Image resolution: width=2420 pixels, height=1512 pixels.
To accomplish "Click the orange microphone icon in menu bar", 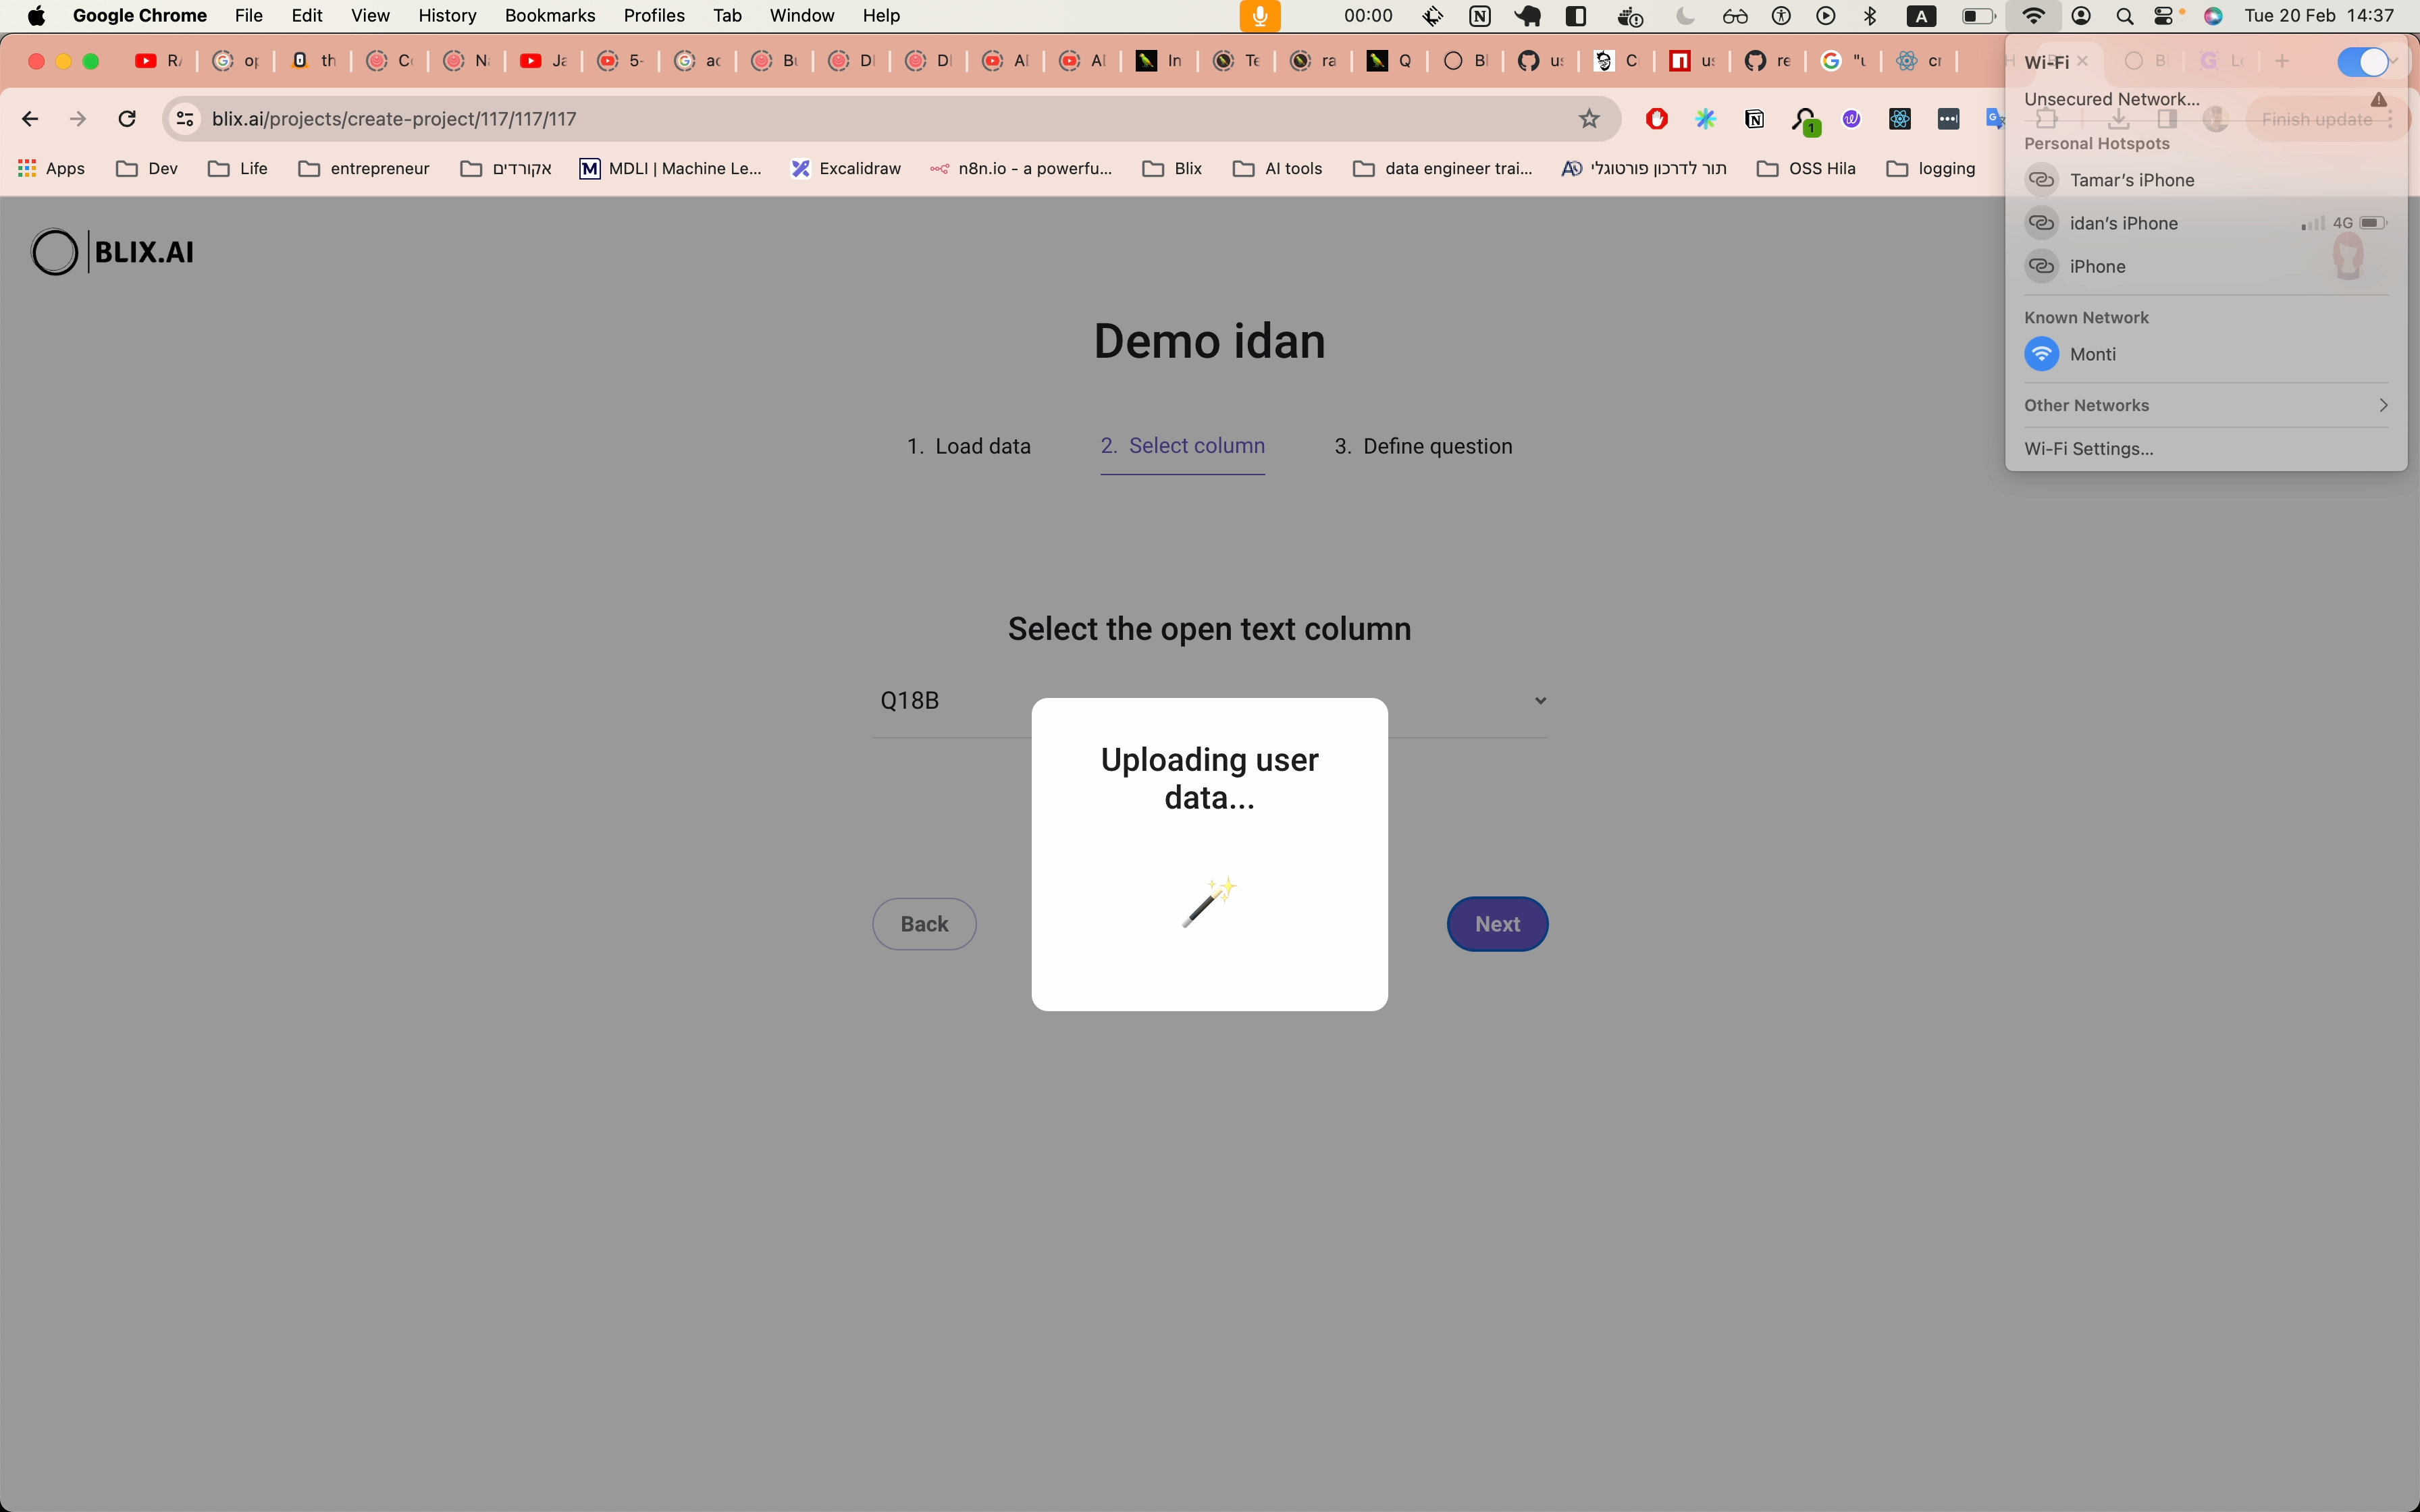I will pos(1260,16).
